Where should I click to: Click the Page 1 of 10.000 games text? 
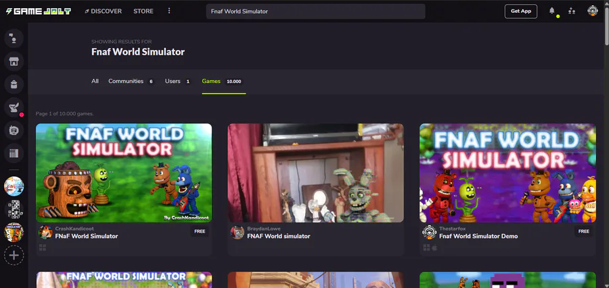coord(64,114)
